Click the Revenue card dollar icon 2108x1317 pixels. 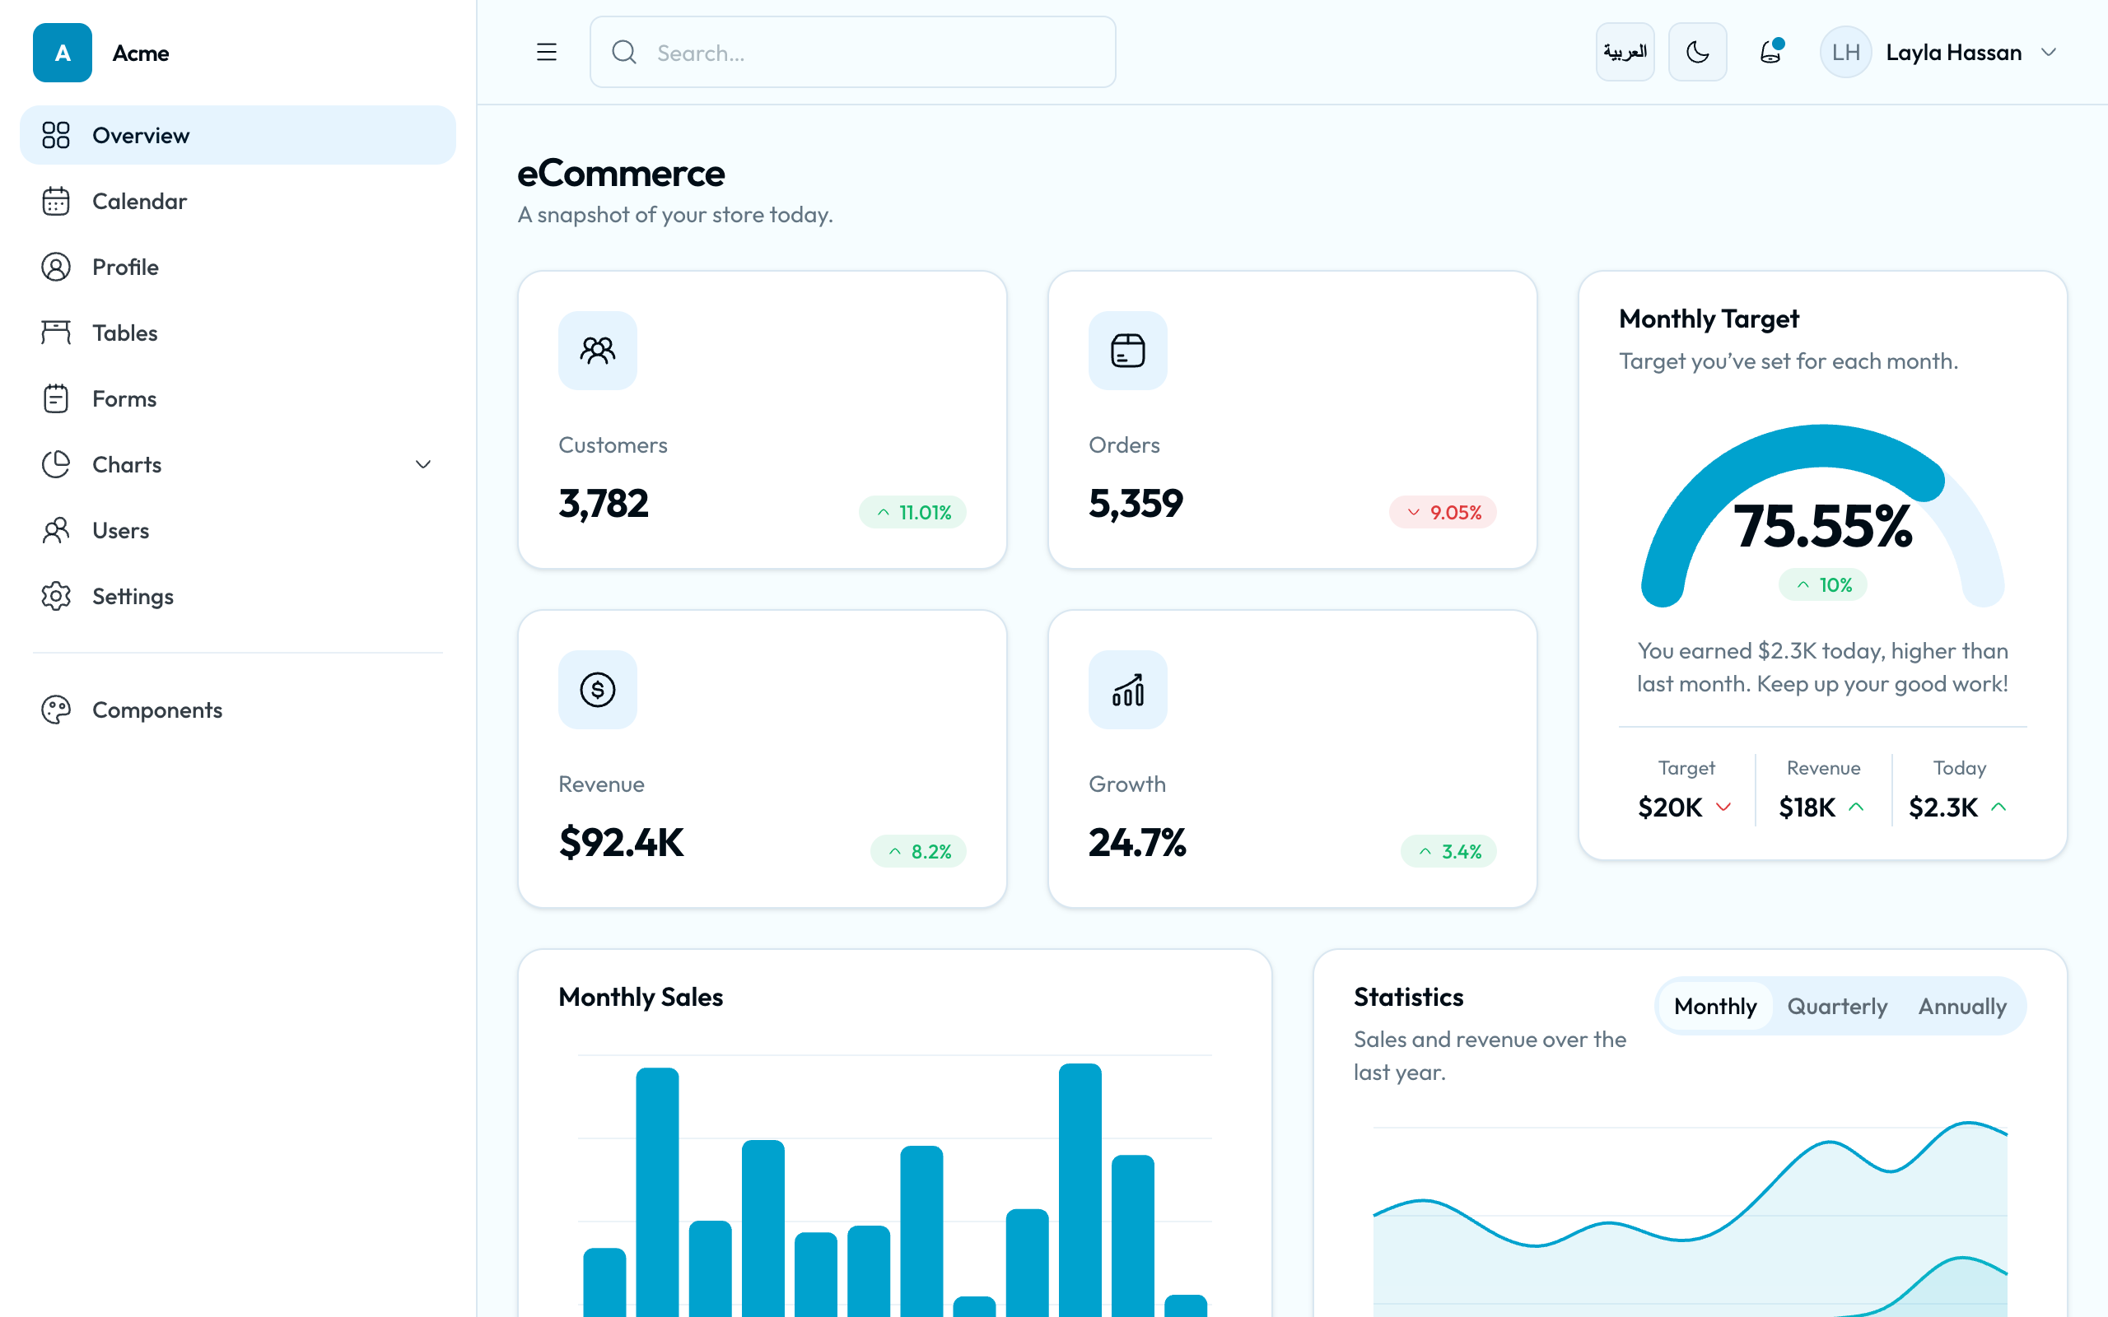click(x=598, y=690)
